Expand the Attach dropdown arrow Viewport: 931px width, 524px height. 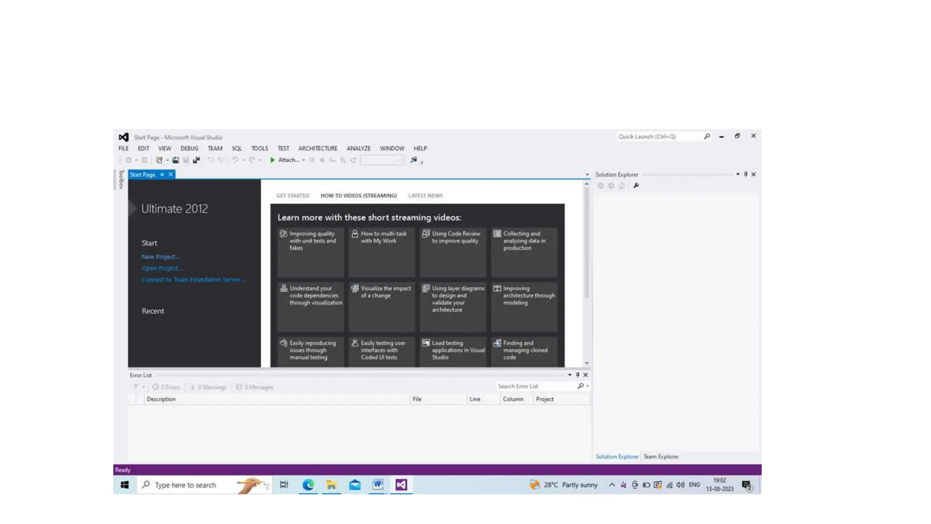coord(304,160)
